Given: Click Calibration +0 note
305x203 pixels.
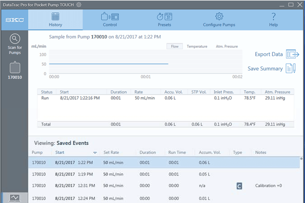Looking at the screenshot, I should point(268,185).
